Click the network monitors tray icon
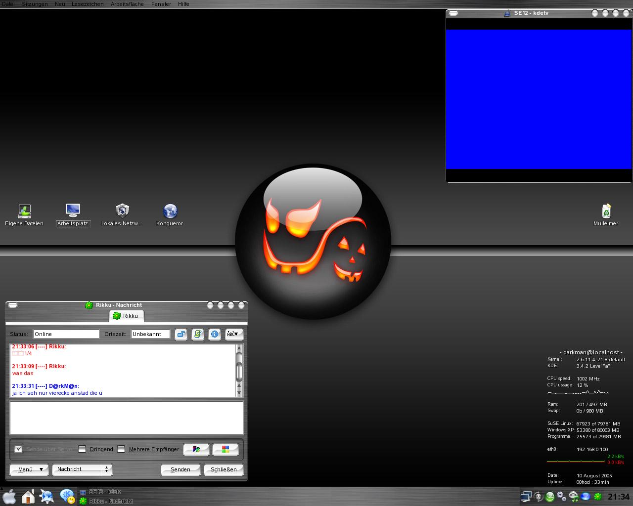 526,497
